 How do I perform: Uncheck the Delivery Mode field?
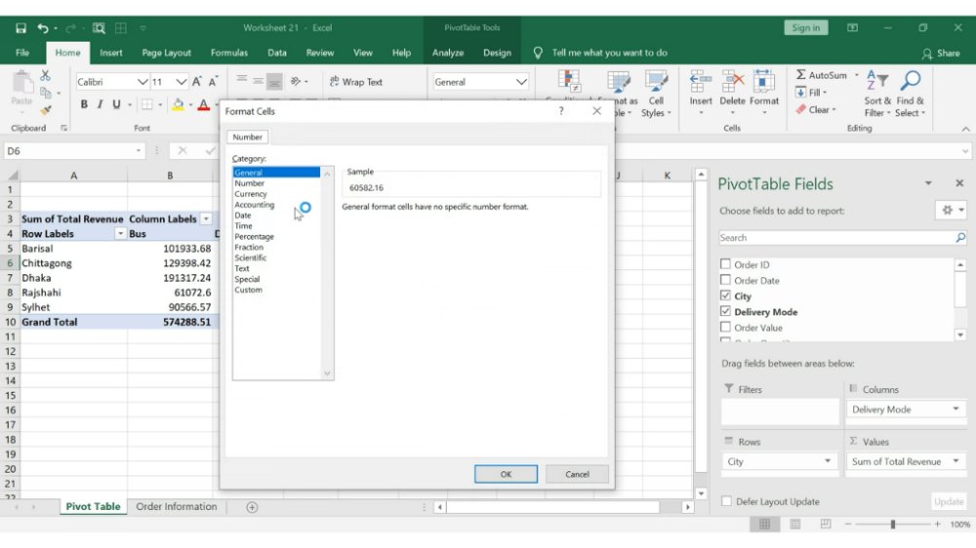pos(725,311)
